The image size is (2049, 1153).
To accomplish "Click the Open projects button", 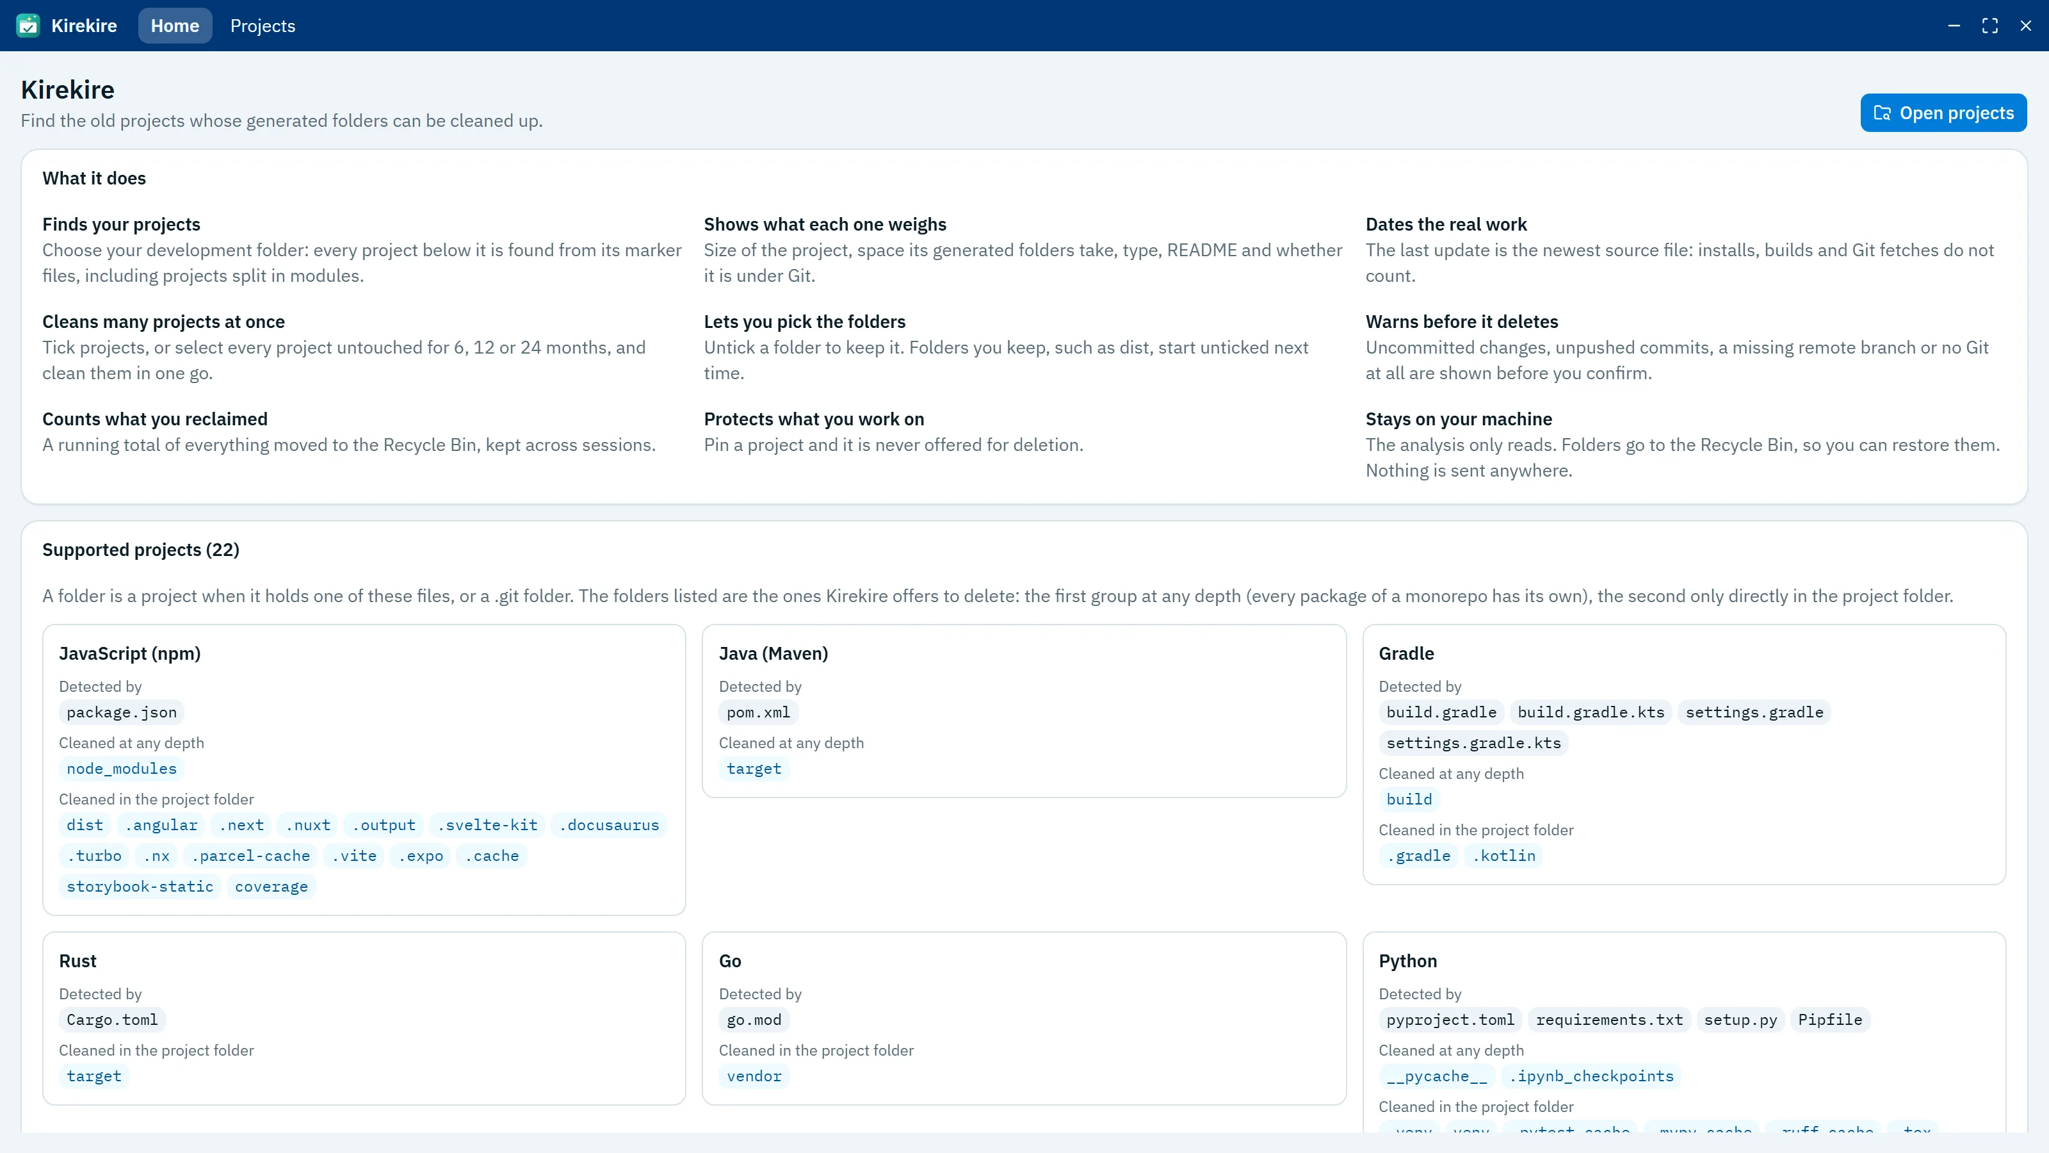I will click(x=1943, y=113).
